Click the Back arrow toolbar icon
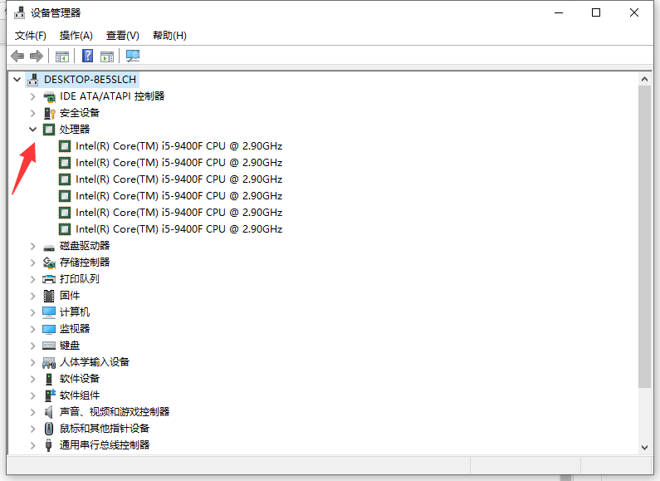 (x=17, y=56)
